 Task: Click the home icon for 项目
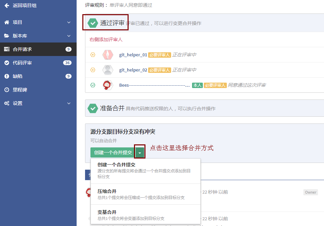[x=7, y=22]
